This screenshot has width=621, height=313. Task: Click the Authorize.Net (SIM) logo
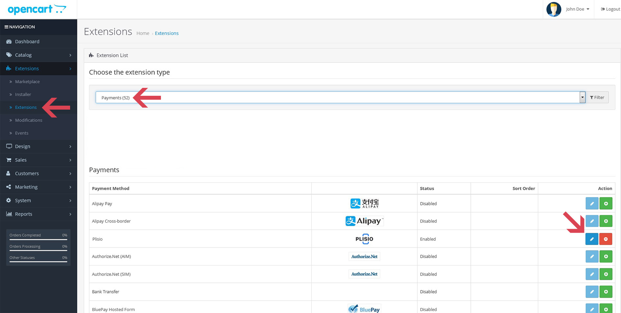tap(364, 274)
